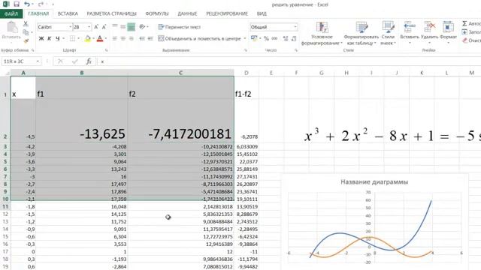The height and width of the screenshot is (270, 481).
Task: Select column D header
Action: [x=247, y=73]
